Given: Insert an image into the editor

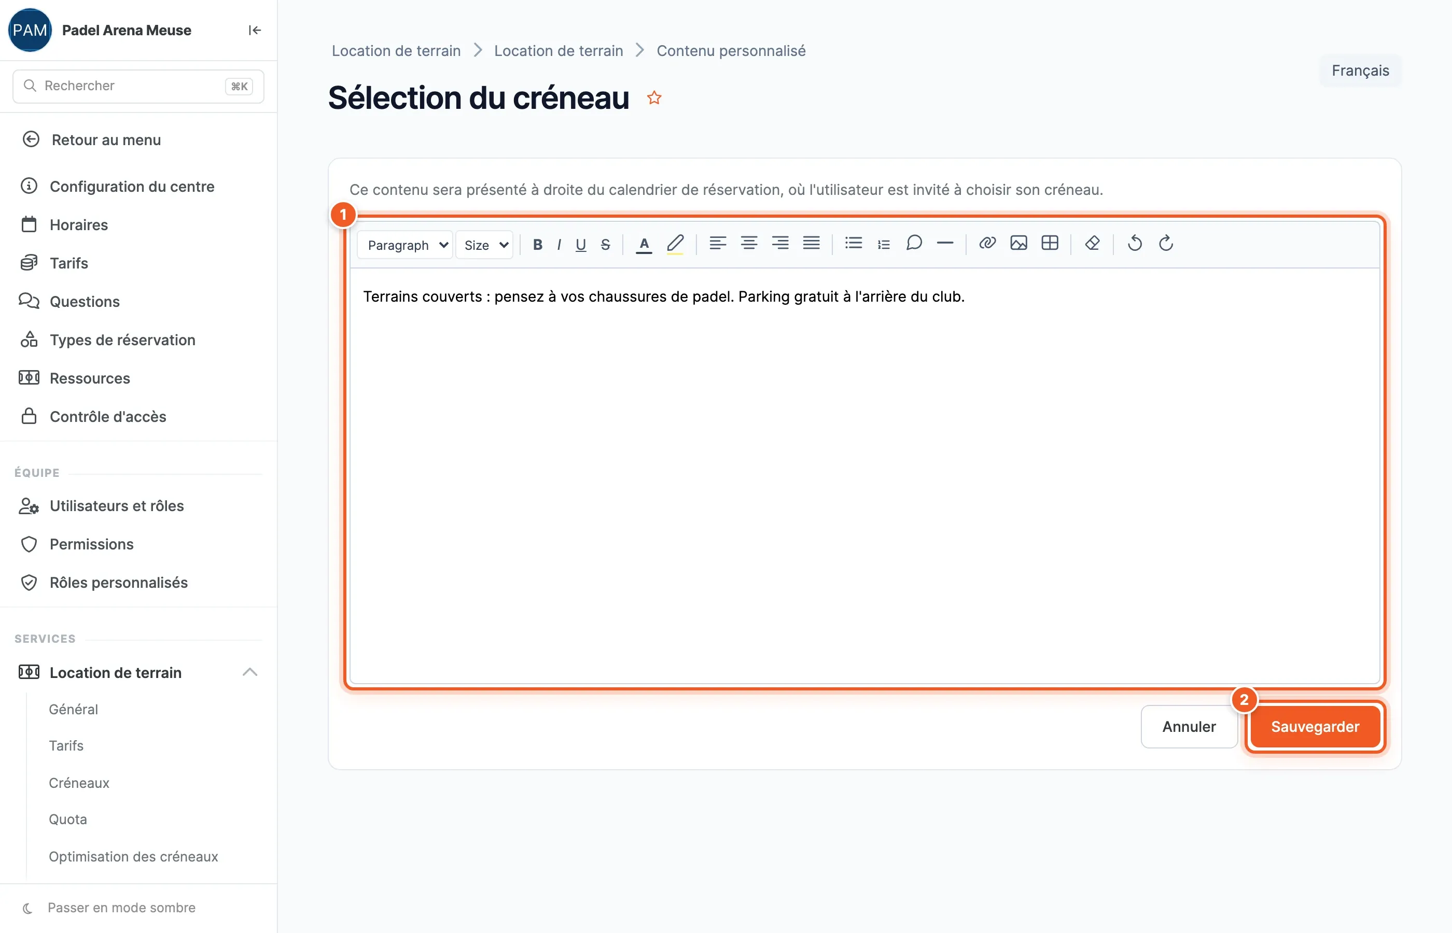Looking at the screenshot, I should 1018,243.
